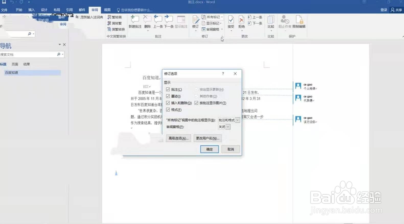Viewport: 404px width, 224px height.
Task: Go to previous comment via 上一条 in 批注 group
Action: [158, 19]
